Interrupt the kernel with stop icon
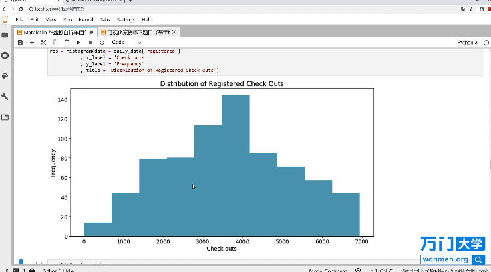 [x=90, y=42]
